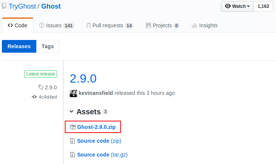Open the Insights tab
Image resolution: width=276 pixels, height=164 pixels.
pyautogui.click(x=204, y=25)
